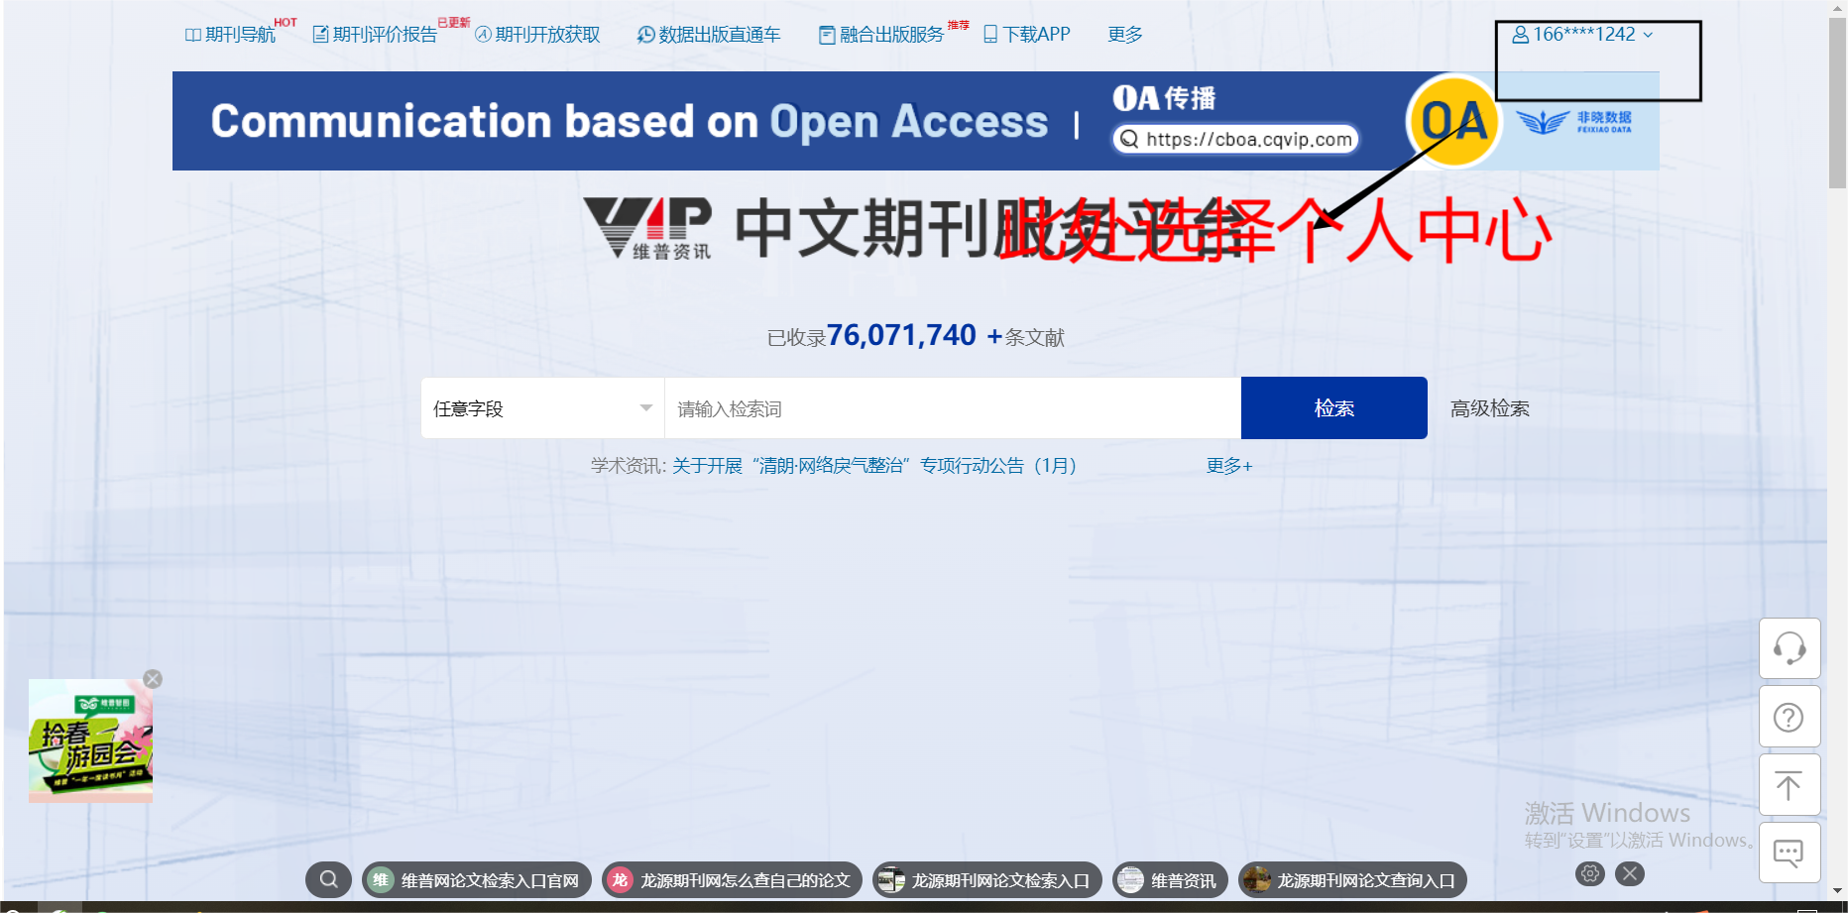Image resolution: width=1848 pixels, height=913 pixels.
Task: Close the 拾春游园会 floating ad
Action: pos(153,679)
